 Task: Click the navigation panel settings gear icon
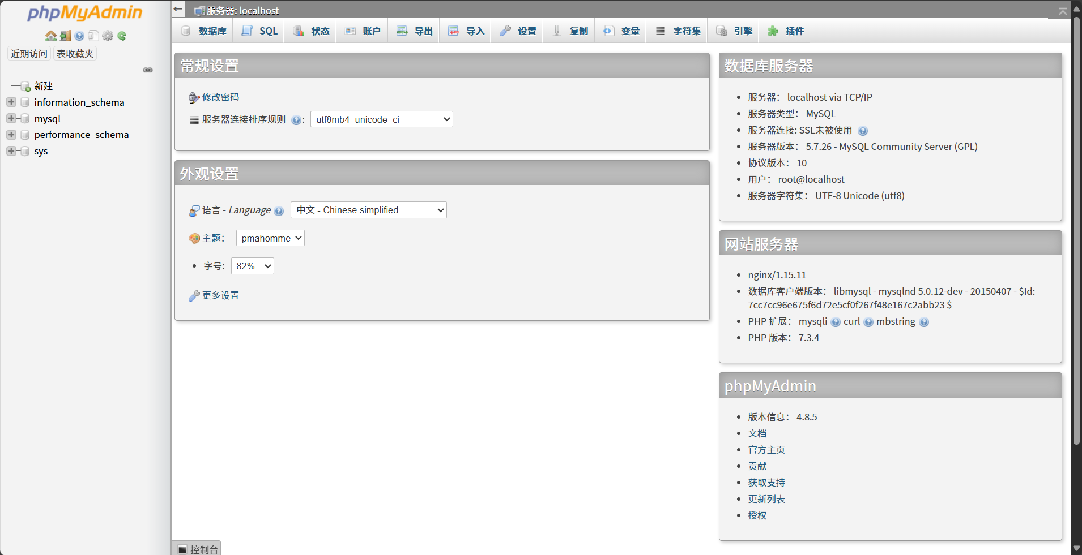click(x=108, y=36)
